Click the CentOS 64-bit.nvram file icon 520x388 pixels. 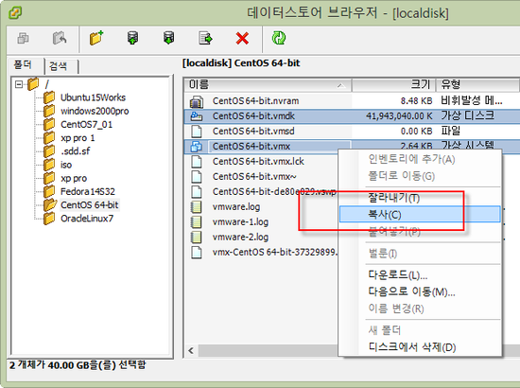coord(197,101)
